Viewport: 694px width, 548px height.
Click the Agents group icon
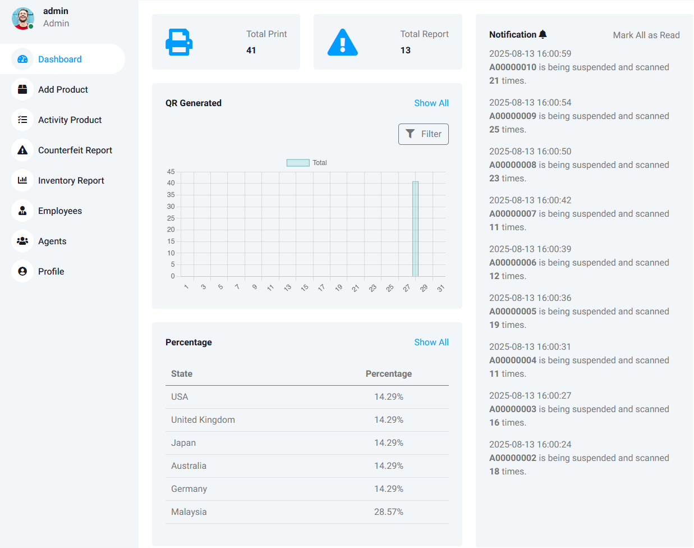coord(22,241)
